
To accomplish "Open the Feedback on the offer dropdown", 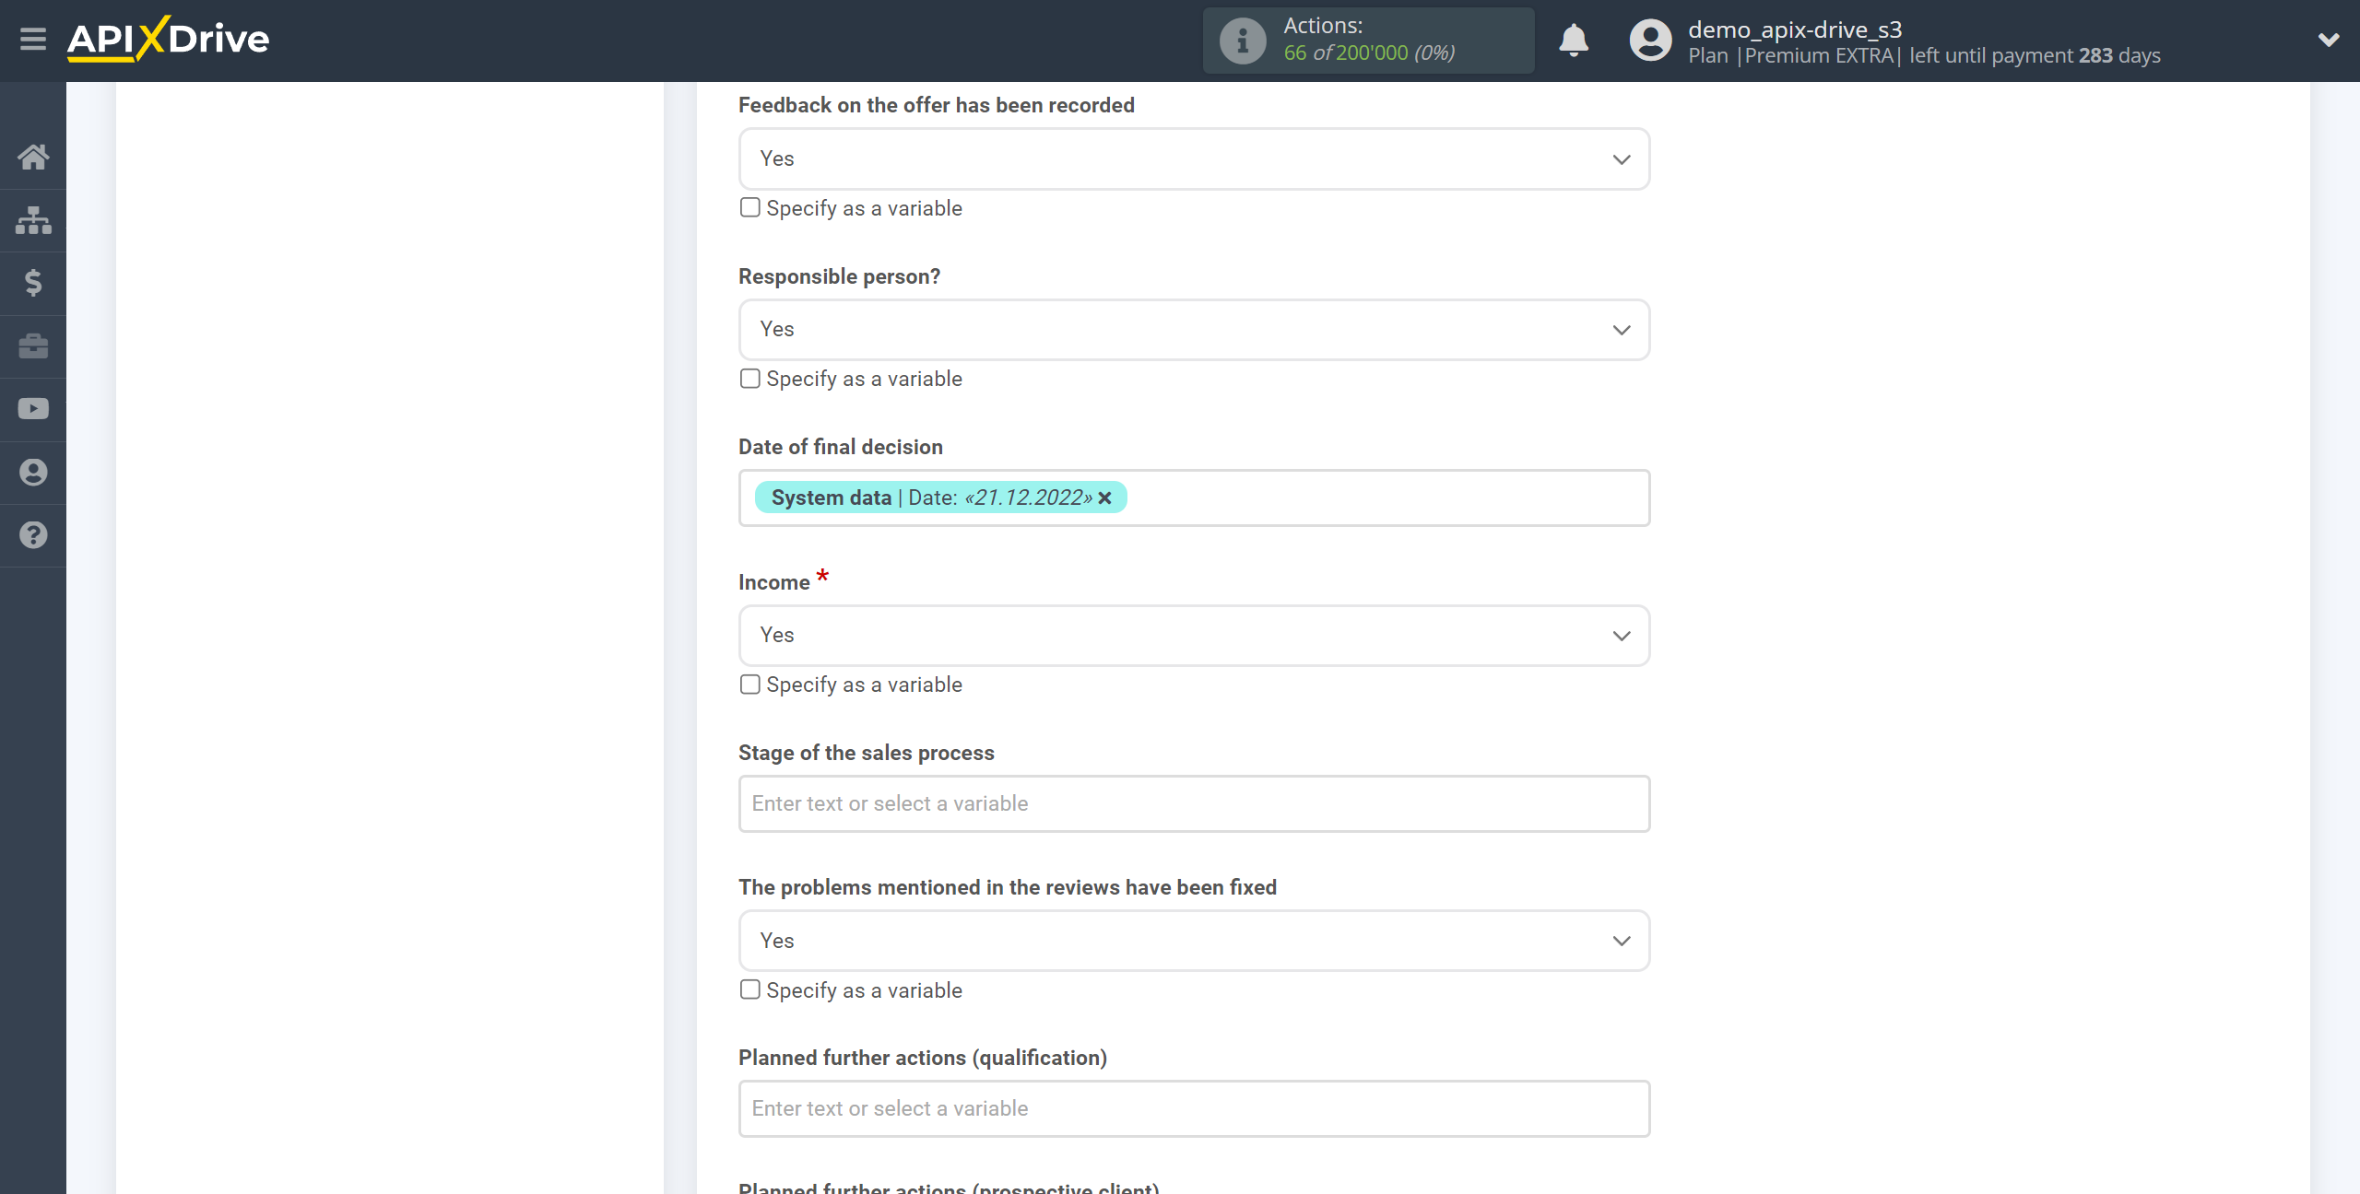I will click(1194, 159).
